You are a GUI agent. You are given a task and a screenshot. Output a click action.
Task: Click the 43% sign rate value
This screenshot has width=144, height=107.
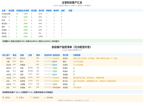click(40, 23)
